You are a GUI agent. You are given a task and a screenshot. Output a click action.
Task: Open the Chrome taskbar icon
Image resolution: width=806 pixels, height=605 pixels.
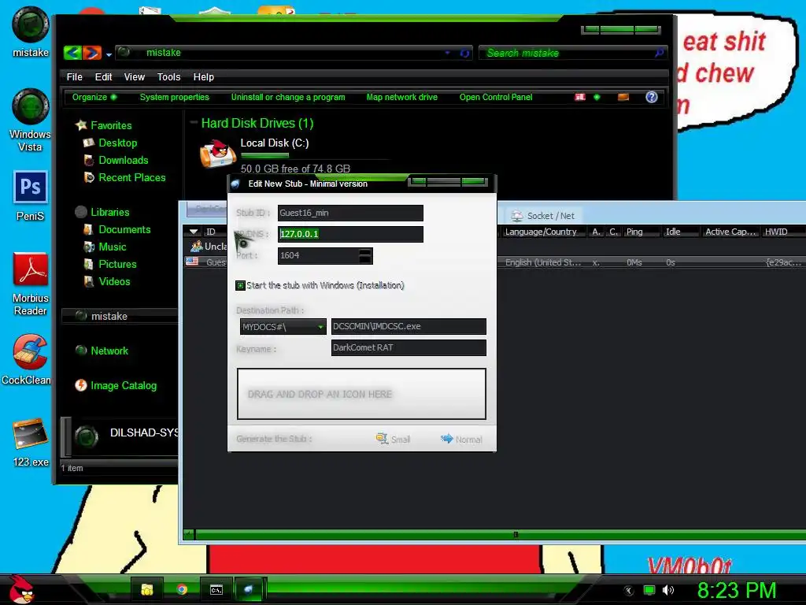click(182, 589)
